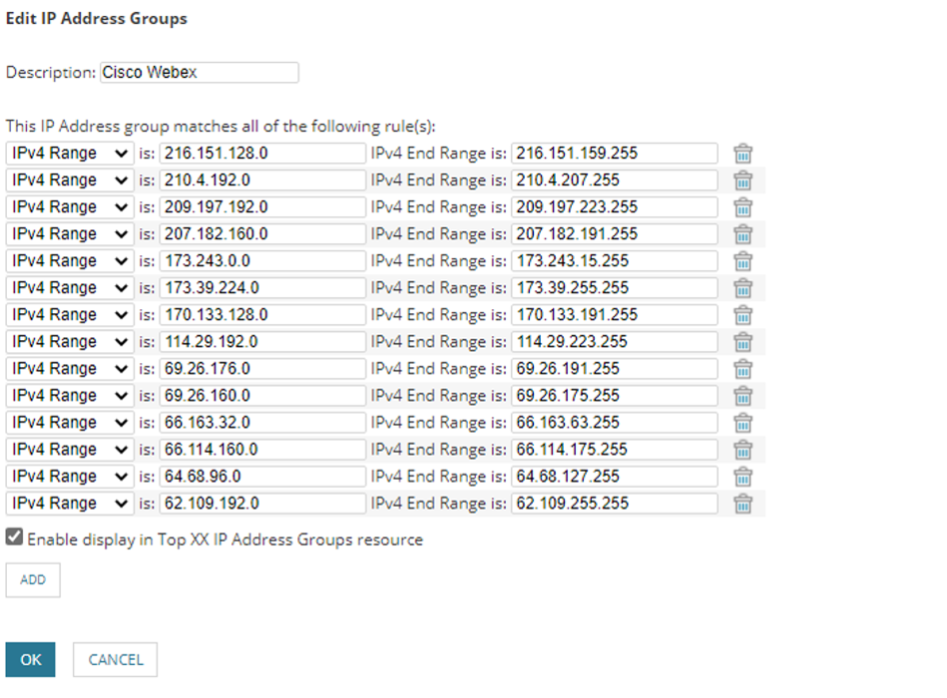947x698 pixels.
Task: Expand IPv4 Range dropdown for 173.243.0.0 row
Action: 70,261
